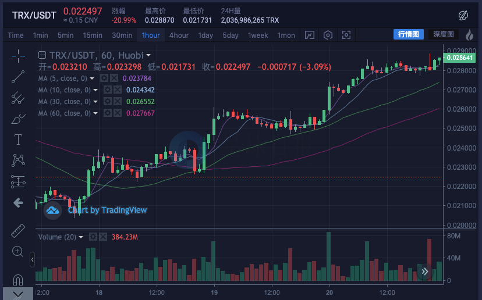Click the date label 19 on time axis
Viewport: 482px width, 300px height.
pos(214,292)
